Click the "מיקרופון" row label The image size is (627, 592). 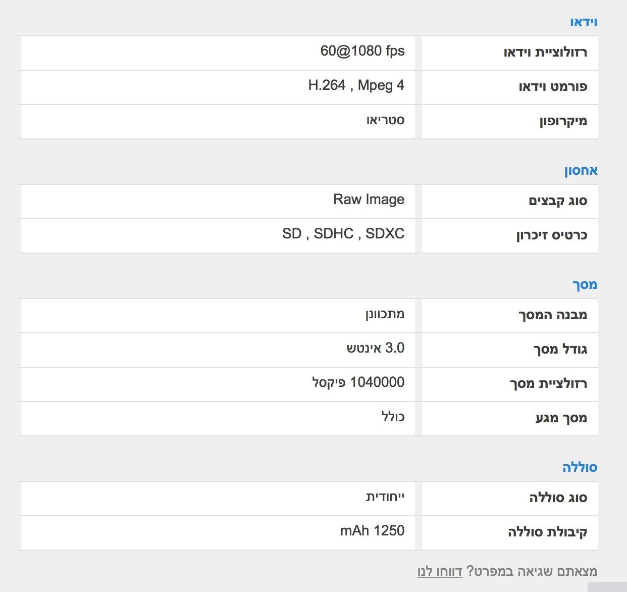click(563, 121)
